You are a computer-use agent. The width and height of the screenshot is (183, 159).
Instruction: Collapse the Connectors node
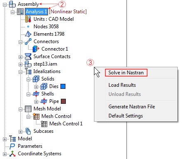20,42
